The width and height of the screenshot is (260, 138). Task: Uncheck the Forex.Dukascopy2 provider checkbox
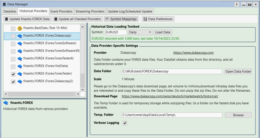pos(13,82)
